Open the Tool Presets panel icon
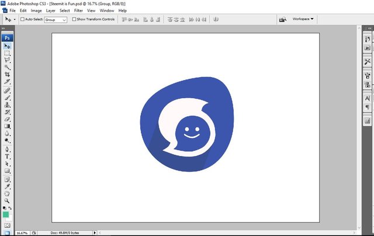This screenshot has height=236, width=374. coord(368,61)
